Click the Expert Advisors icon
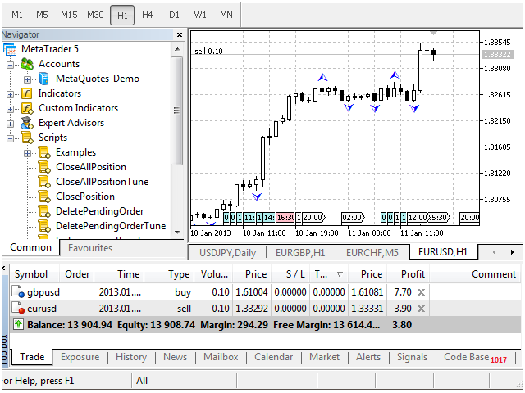525x393 pixels. point(26,123)
